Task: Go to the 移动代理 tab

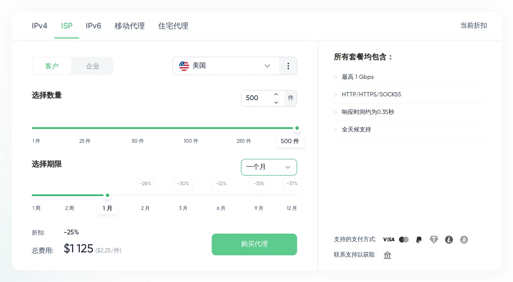Action: pyautogui.click(x=129, y=26)
